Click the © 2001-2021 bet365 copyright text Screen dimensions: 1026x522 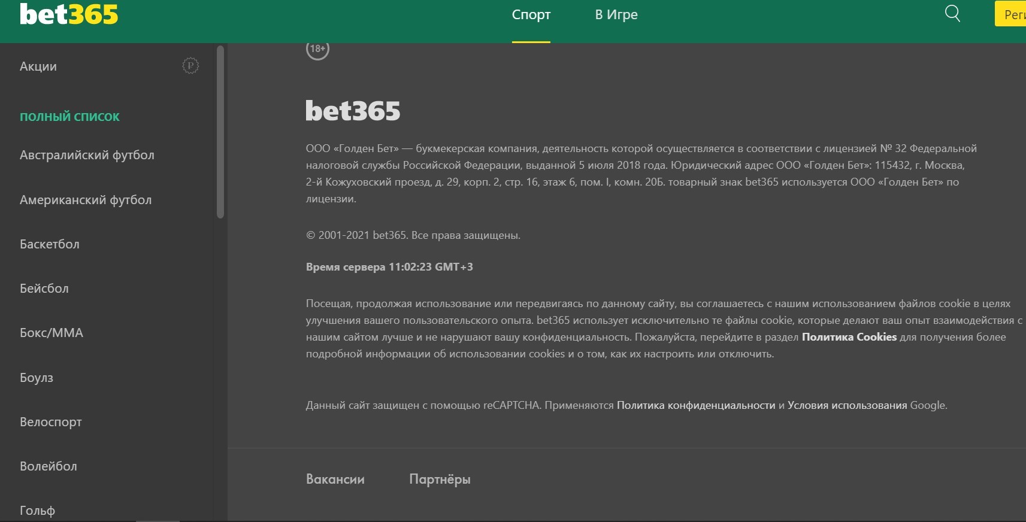[413, 235]
